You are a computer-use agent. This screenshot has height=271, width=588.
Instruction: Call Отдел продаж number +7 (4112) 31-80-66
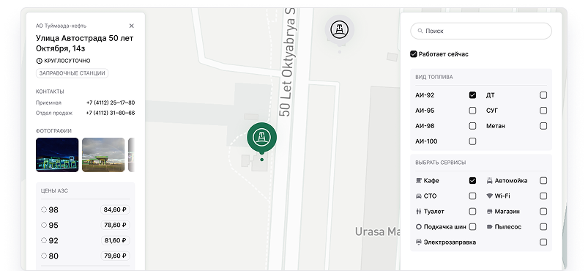111,113
